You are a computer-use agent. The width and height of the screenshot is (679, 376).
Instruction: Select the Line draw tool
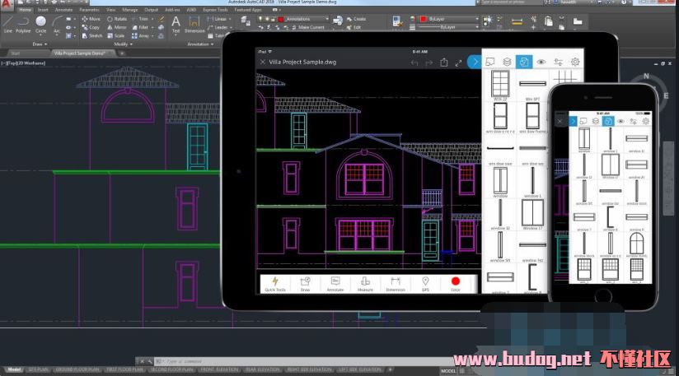7,24
